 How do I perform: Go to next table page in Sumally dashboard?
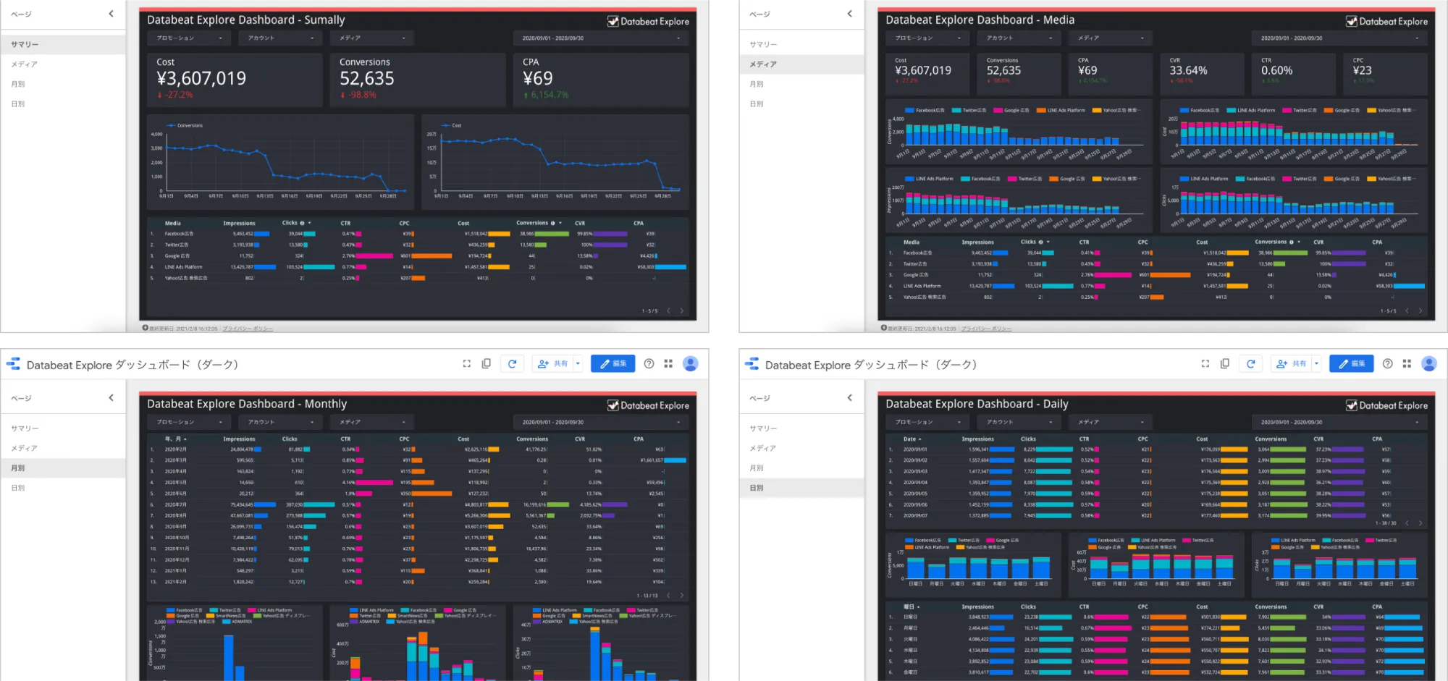pos(682,311)
